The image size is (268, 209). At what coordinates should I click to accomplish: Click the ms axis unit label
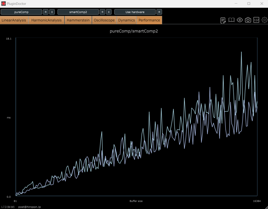point(9,118)
